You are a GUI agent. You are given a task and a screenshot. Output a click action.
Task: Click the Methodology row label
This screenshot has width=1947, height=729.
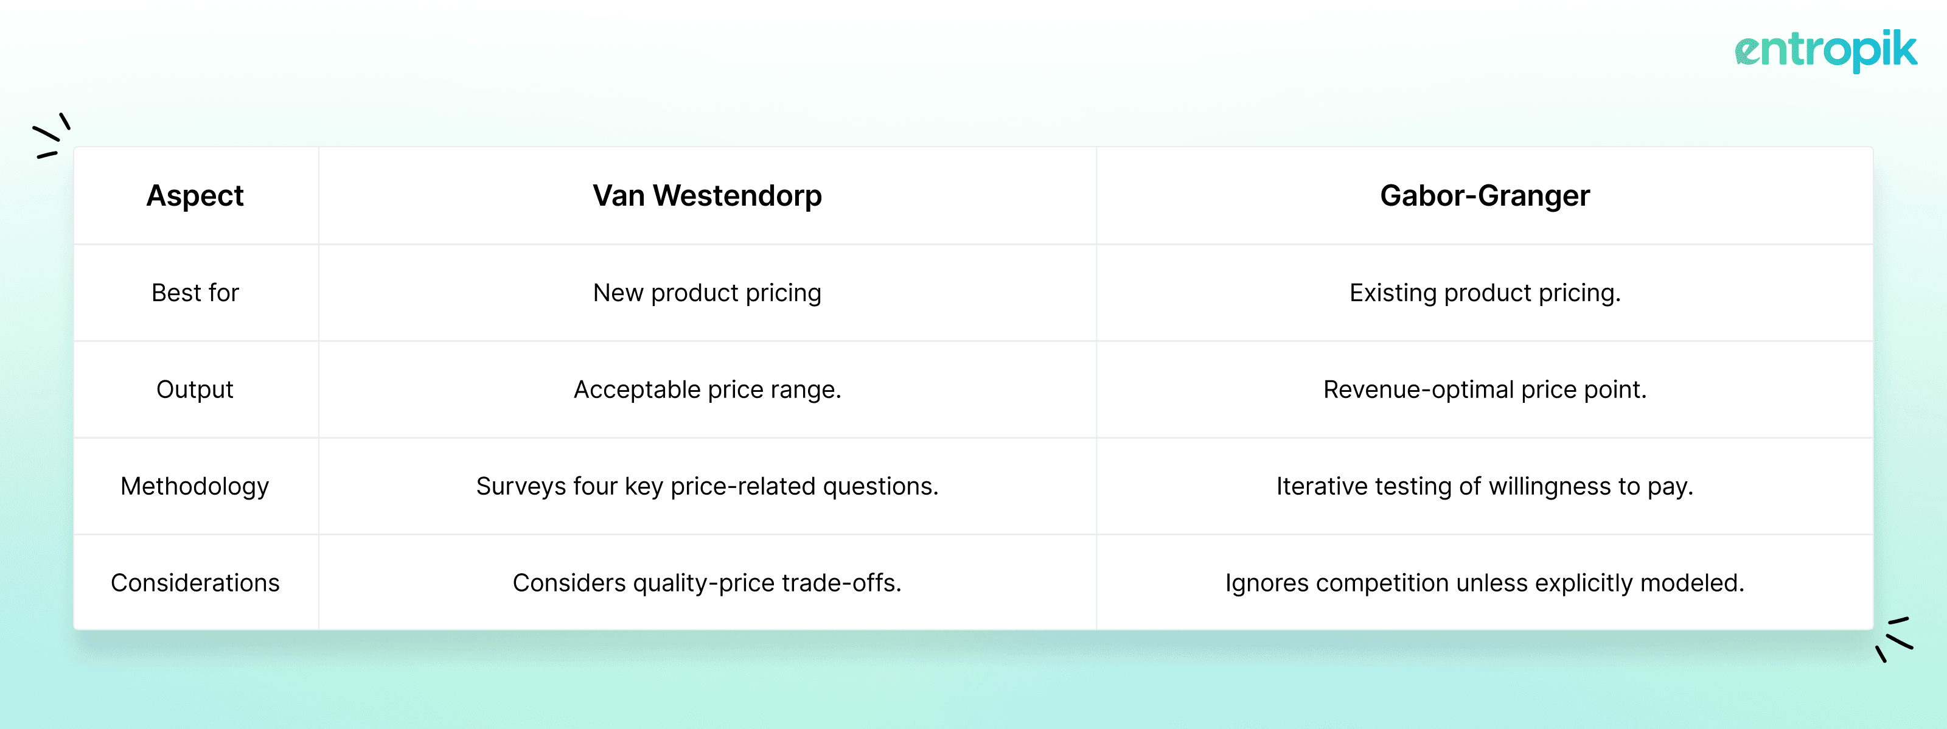pyautogui.click(x=195, y=486)
